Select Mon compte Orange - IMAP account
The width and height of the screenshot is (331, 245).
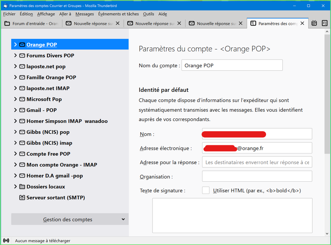tap(70, 165)
